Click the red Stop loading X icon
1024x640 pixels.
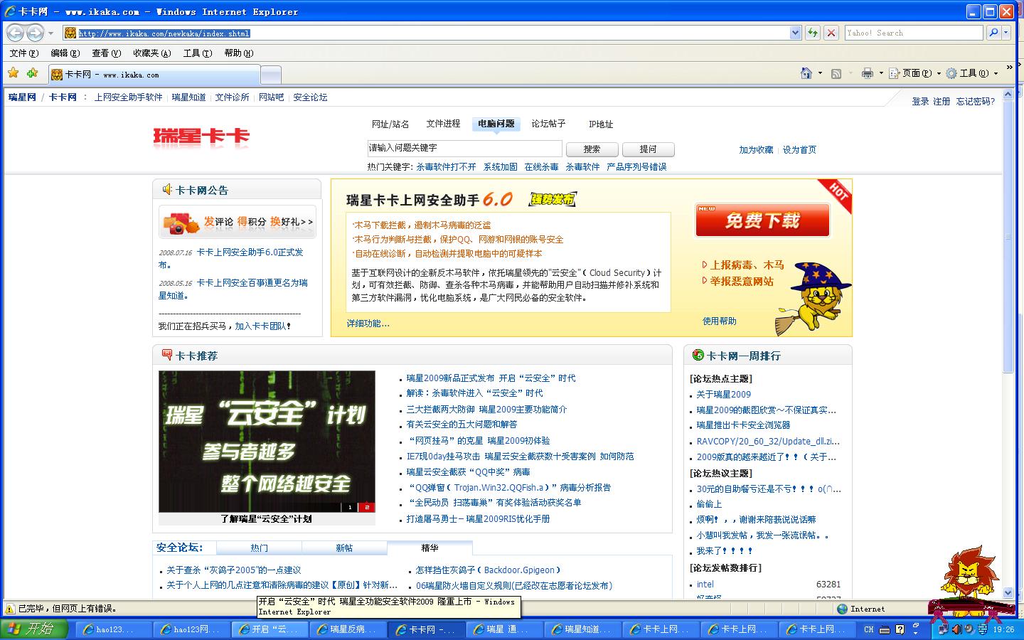(x=830, y=33)
